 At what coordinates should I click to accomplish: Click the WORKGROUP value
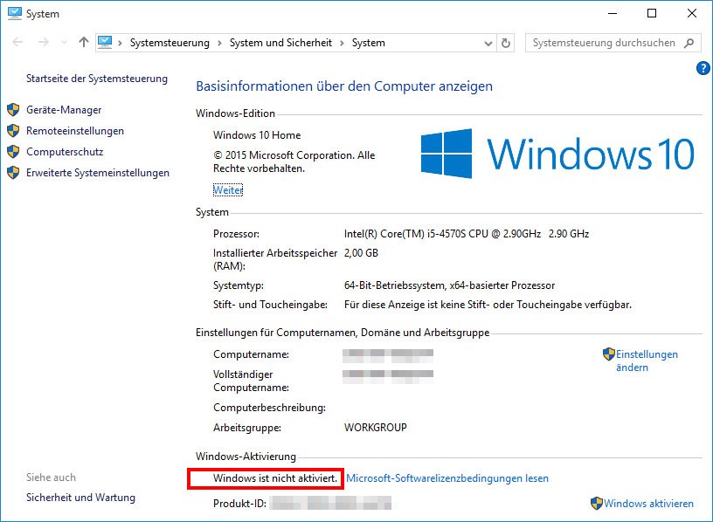(376, 428)
